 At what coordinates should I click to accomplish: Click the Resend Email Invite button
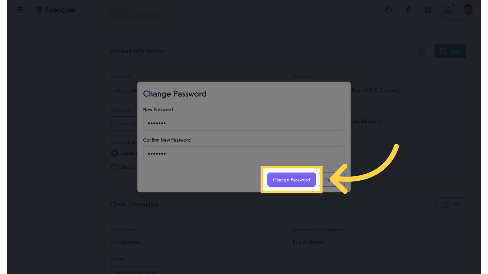(136, 271)
